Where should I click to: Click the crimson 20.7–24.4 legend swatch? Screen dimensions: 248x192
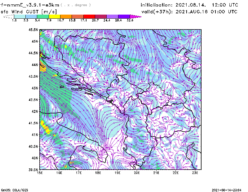101,16
